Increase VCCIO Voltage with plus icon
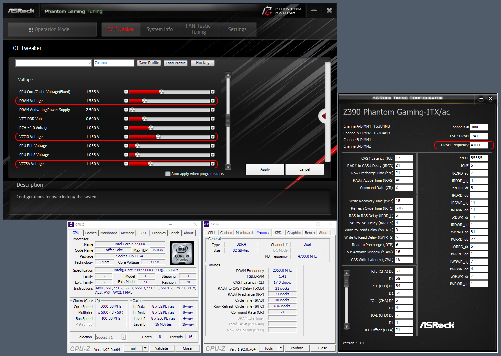 (x=213, y=137)
